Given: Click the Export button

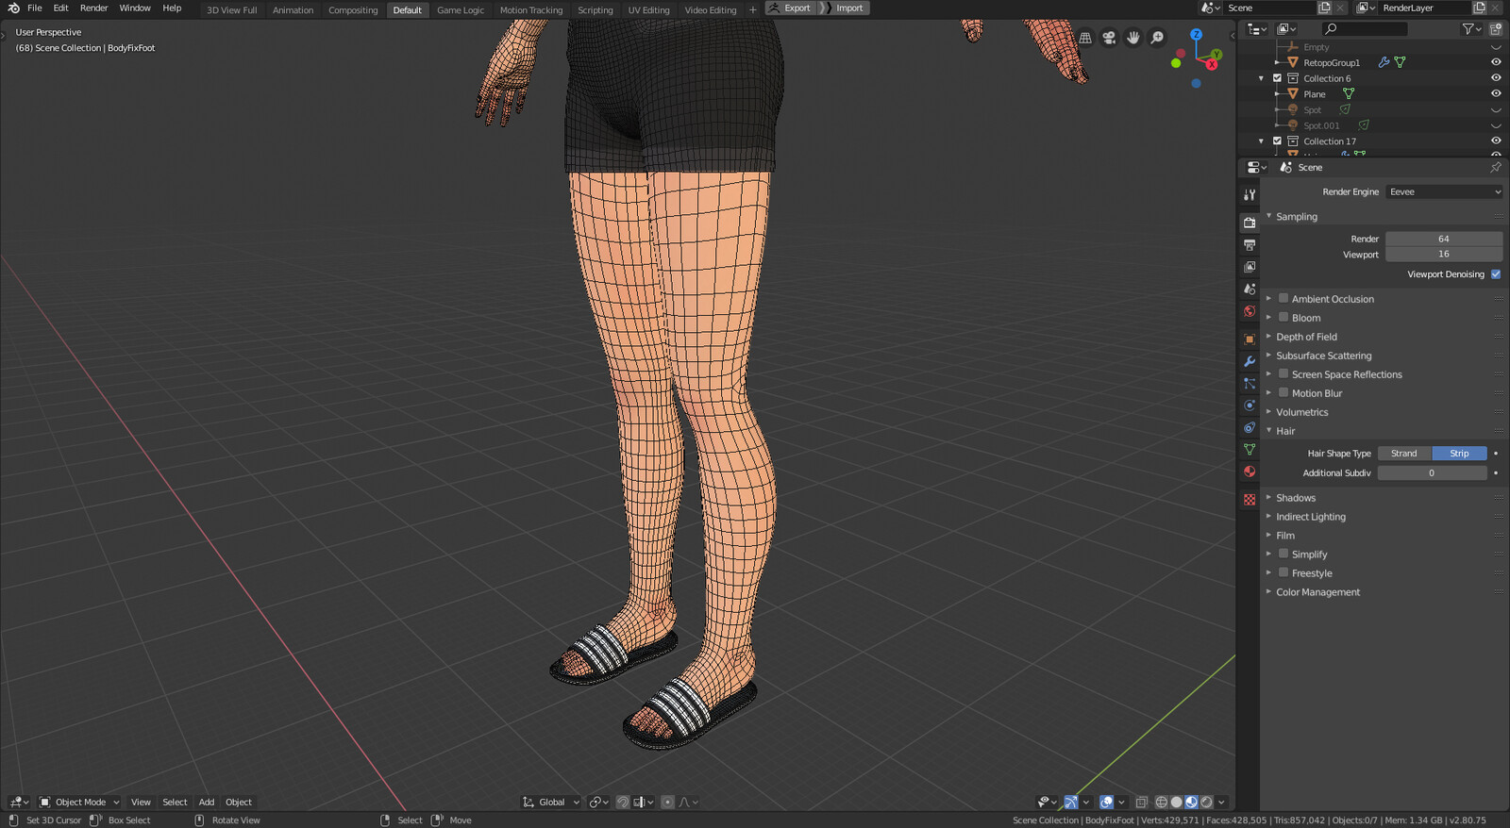Looking at the screenshot, I should pyautogui.click(x=790, y=8).
